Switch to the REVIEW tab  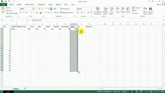point(58,5)
